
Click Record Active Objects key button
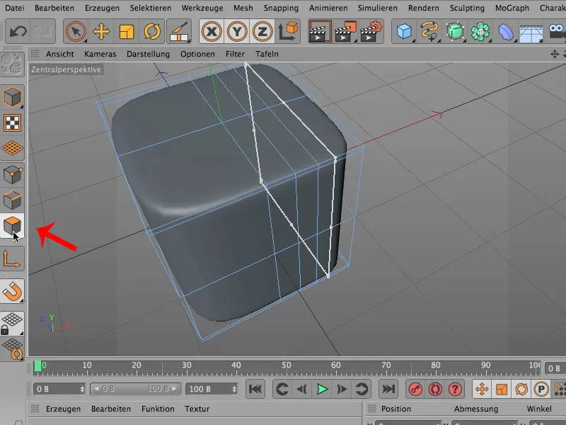[x=415, y=389]
